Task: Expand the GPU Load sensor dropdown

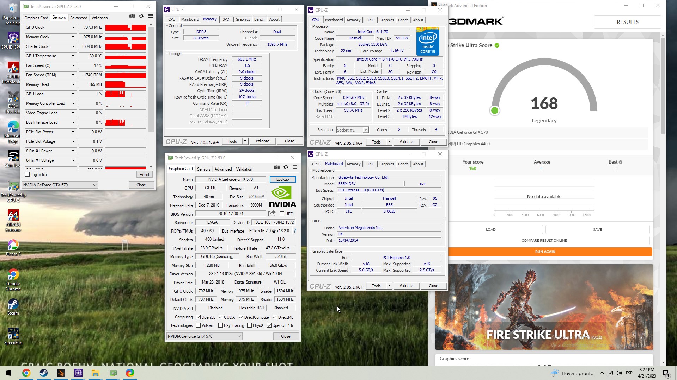Action: click(73, 94)
